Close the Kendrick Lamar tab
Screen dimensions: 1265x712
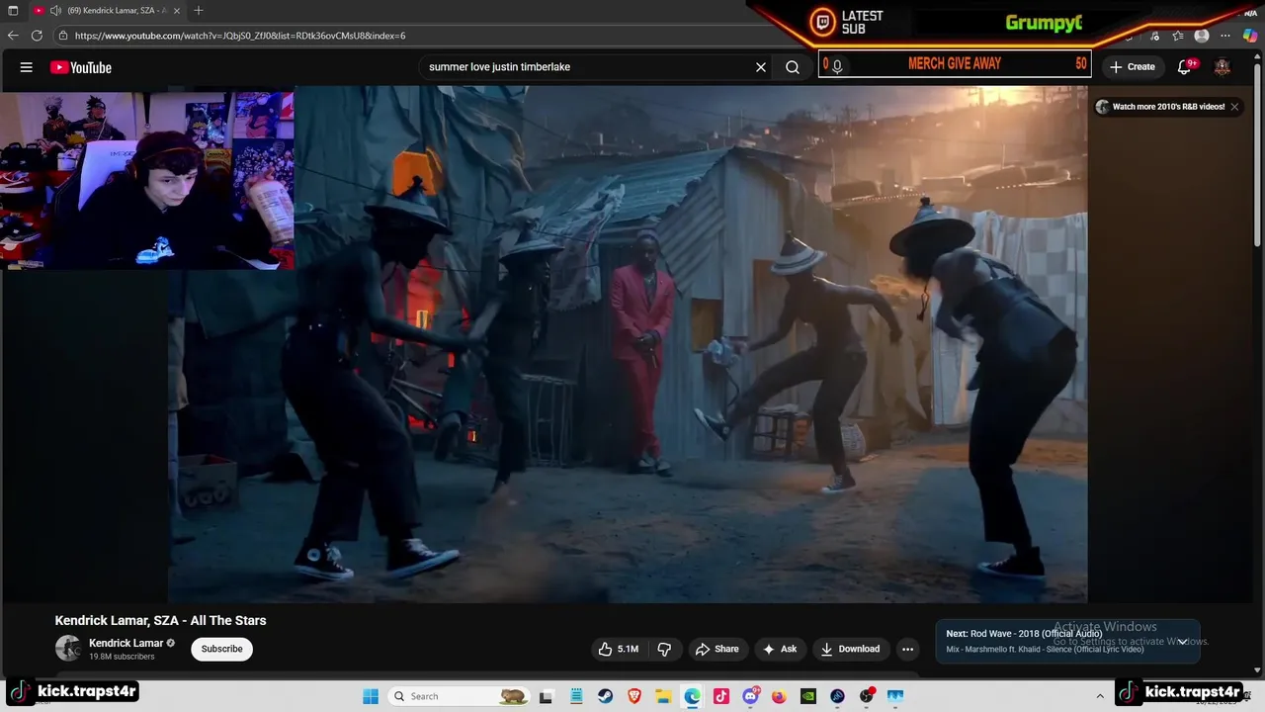pos(177,11)
